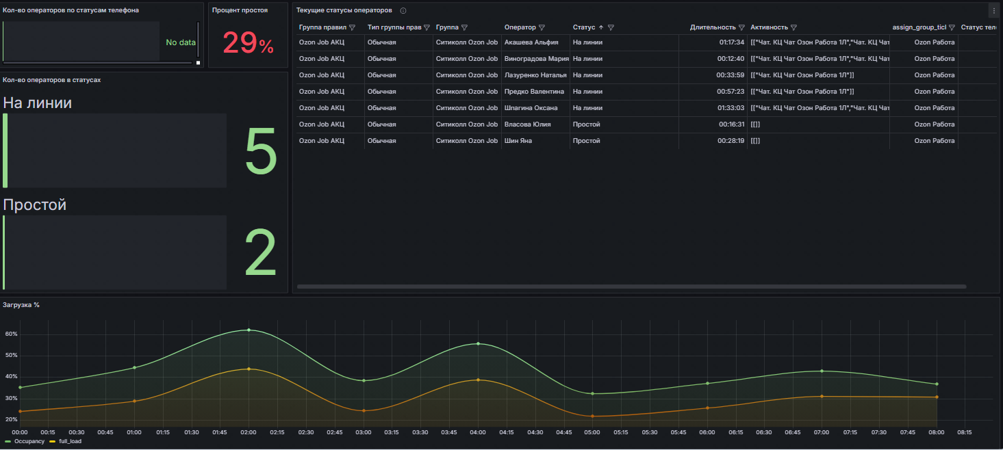Image resolution: width=1003 pixels, height=450 pixels.
Task: Open Загрузка % panel title menu
Action: tap(21, 305)
